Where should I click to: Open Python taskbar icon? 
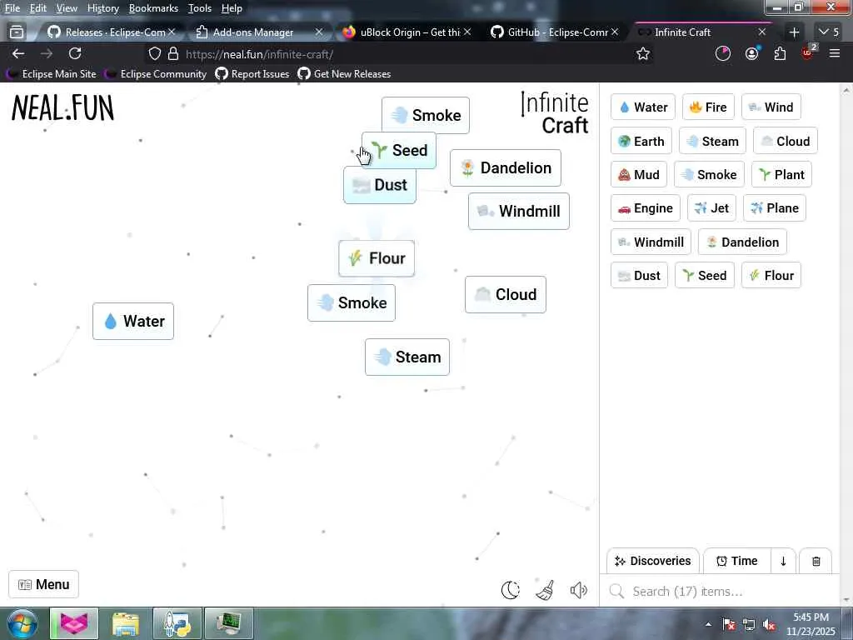point(177,623)
